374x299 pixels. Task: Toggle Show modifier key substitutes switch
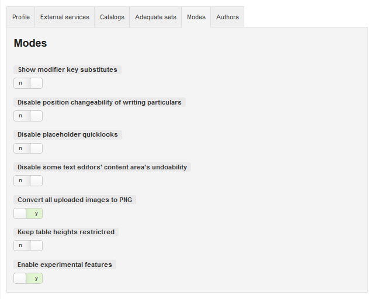pyautogui.click(x=28, y=83)
